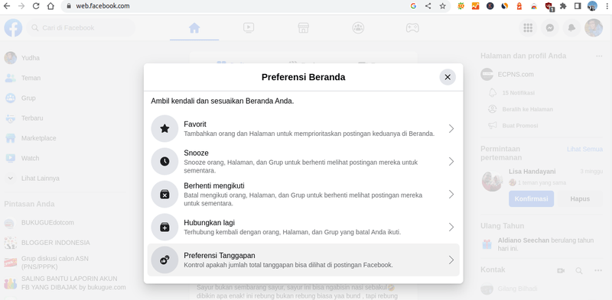The width and height of the screenshot is (612, 300).
Task: Go back with the browser back arrow
Action: point(7,6)
